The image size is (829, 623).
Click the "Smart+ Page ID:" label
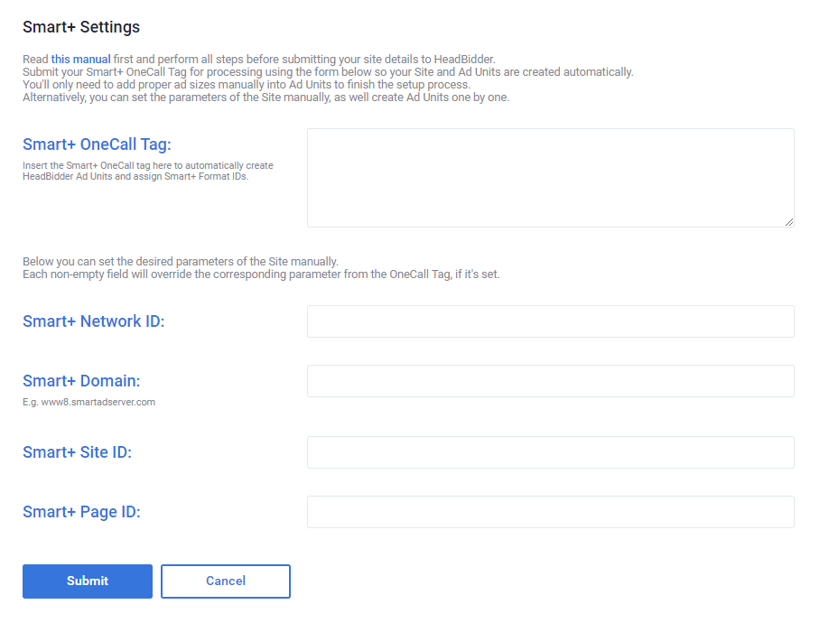pos(81,512)
